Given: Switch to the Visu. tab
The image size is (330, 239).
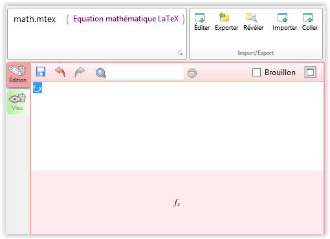Looking at the screenshot, I should [x=18, y=102].
